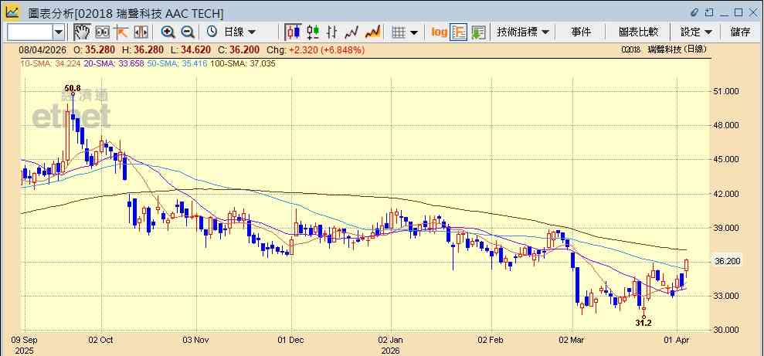Image resolution: width=764 pixels, height=356 pixels.
Task: Select the orange trend-line drawing tool
Action: pos(121,32)
